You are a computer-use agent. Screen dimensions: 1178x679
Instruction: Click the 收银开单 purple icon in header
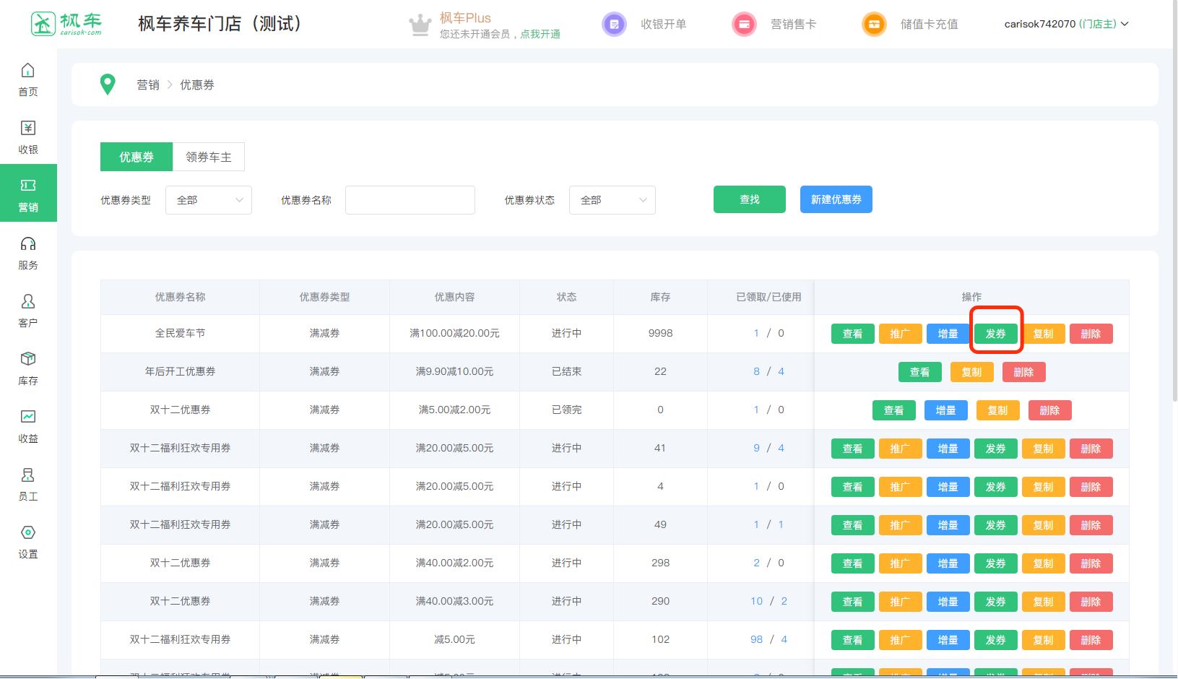(x=614, y=25)
